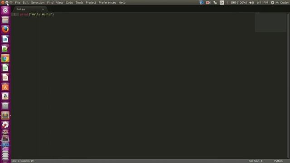Launch Firefox from the dock

pyautogui.click(x=5, y=29)
